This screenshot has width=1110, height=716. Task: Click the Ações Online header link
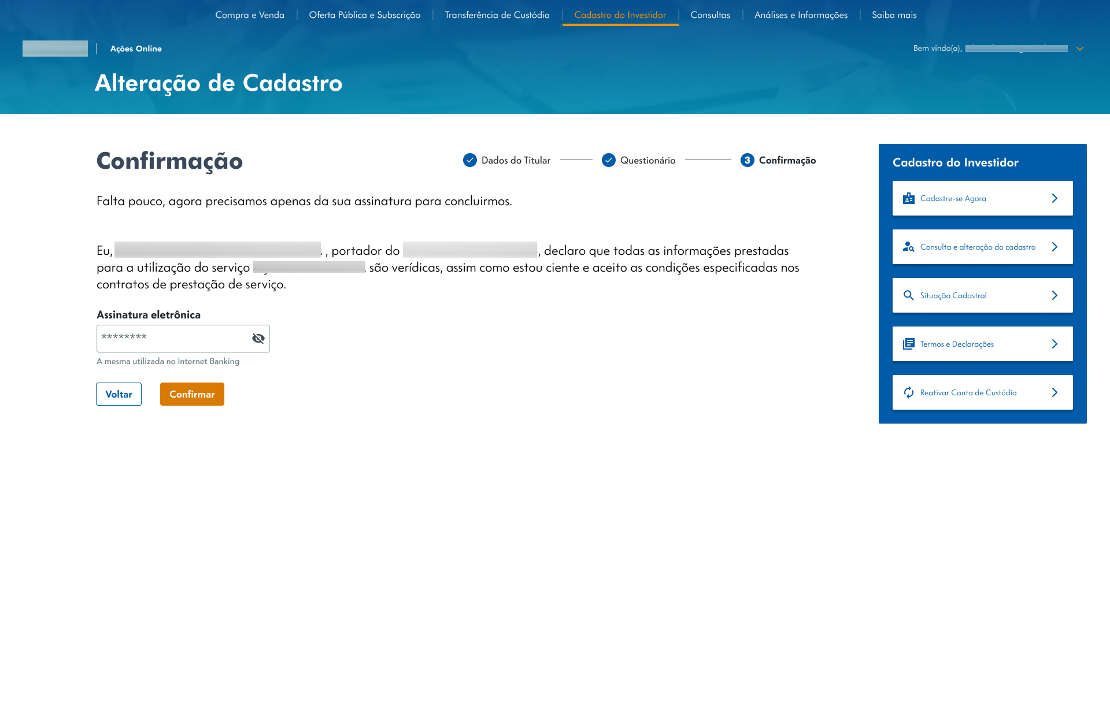tap(136, 49)
